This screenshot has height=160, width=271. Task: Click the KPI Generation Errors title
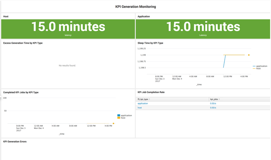coord(15,142)
